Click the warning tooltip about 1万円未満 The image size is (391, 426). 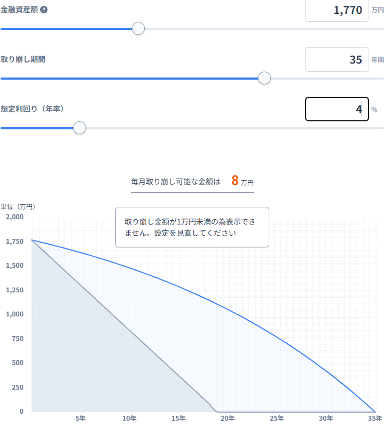pyautogui.click(x=192, y=227)
